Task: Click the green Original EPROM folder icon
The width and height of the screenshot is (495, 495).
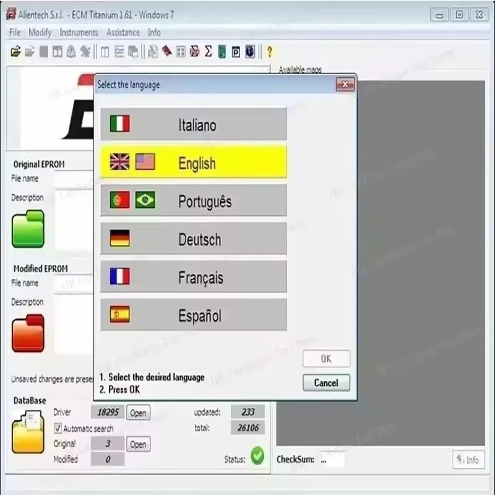Action: pyautogui.click(x=27, y=230)
